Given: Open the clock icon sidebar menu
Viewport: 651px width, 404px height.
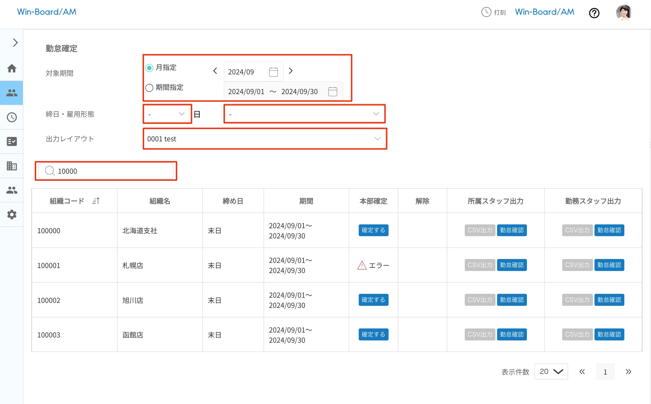Looking at the screenshot, I should [12, 117].
